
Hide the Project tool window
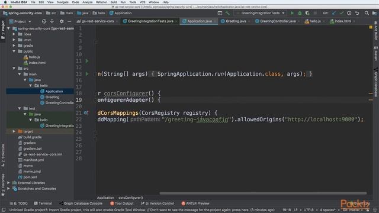69,21
